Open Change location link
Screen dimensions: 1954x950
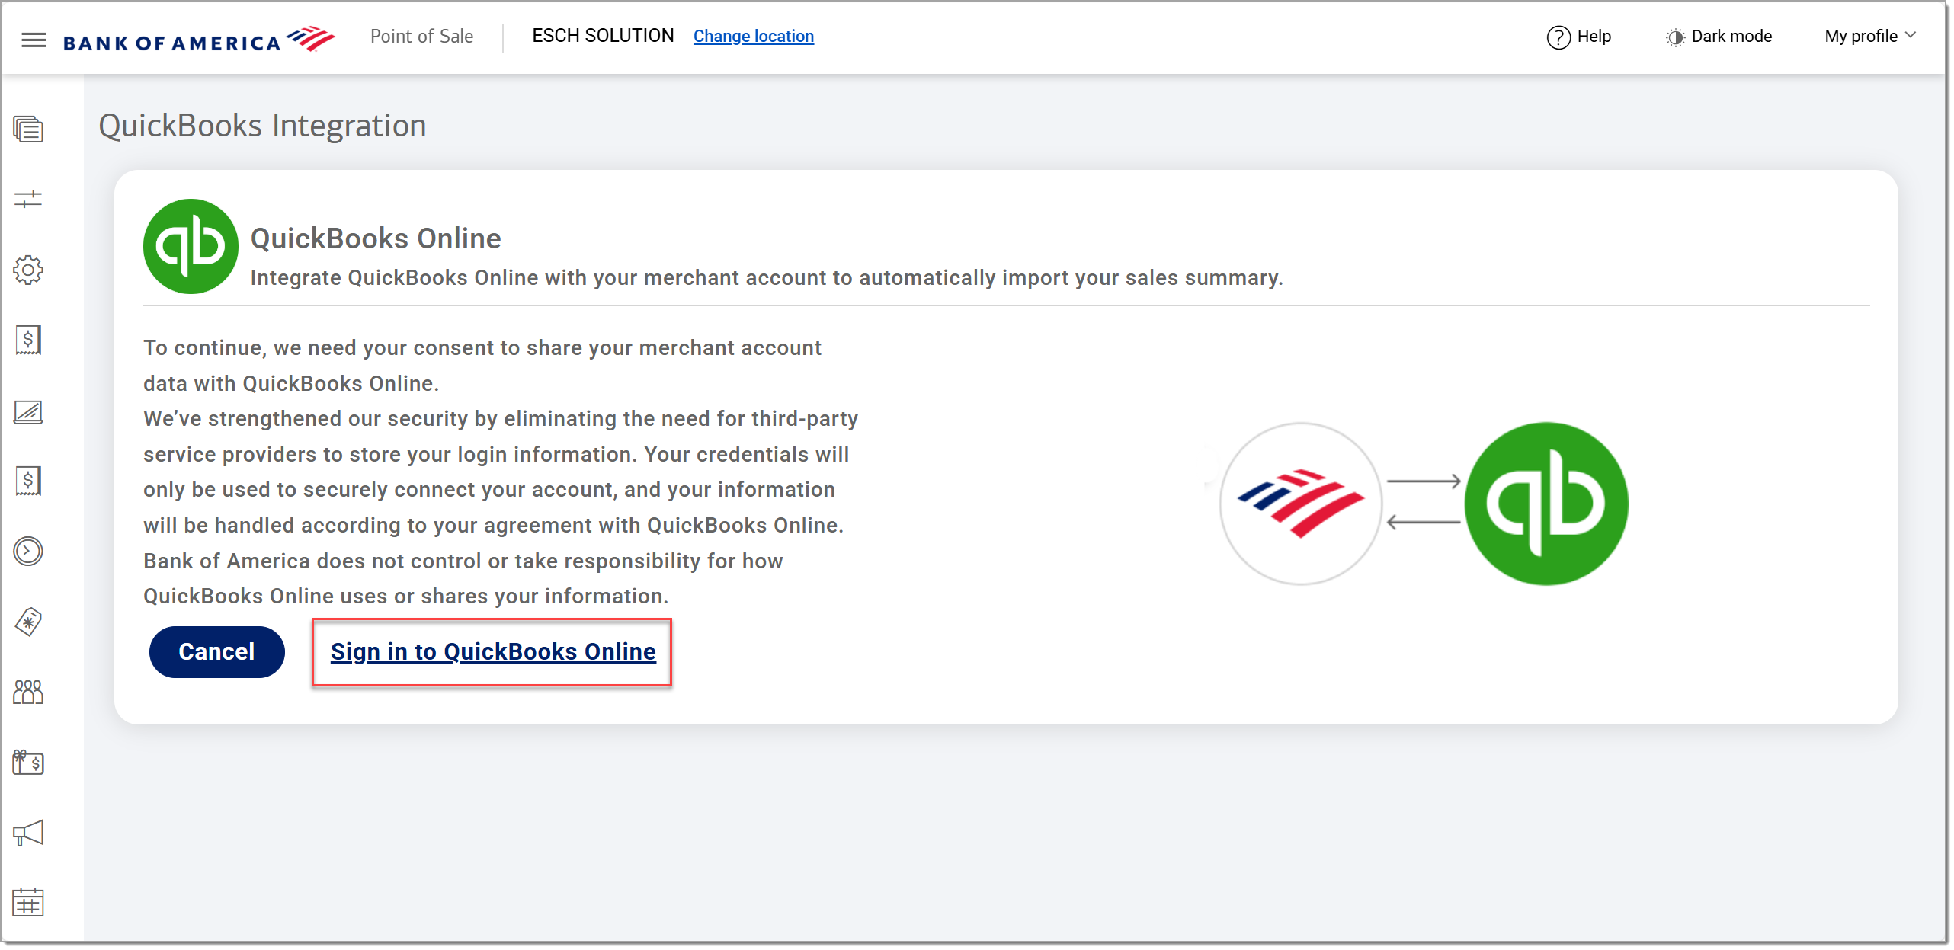pyautogui.click(x=753, y=36)
